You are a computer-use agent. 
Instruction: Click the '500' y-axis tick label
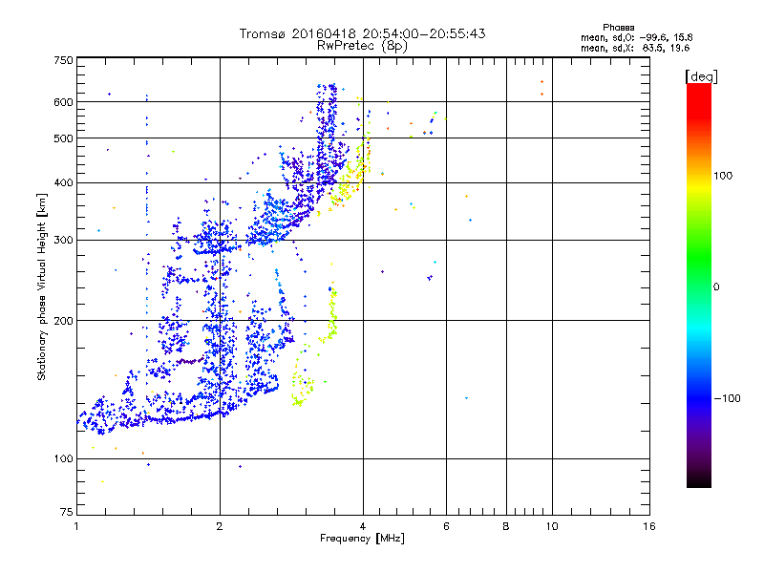pyautogui.click(x=63, y=138)
